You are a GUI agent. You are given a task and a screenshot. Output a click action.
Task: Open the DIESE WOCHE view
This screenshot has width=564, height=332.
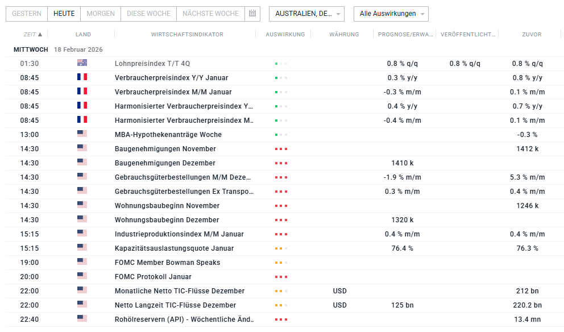(x=148, y=14)
